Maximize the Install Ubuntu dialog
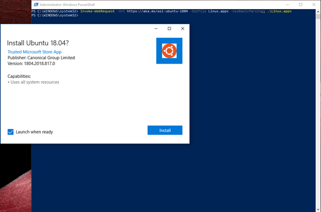 pos(169,29)
